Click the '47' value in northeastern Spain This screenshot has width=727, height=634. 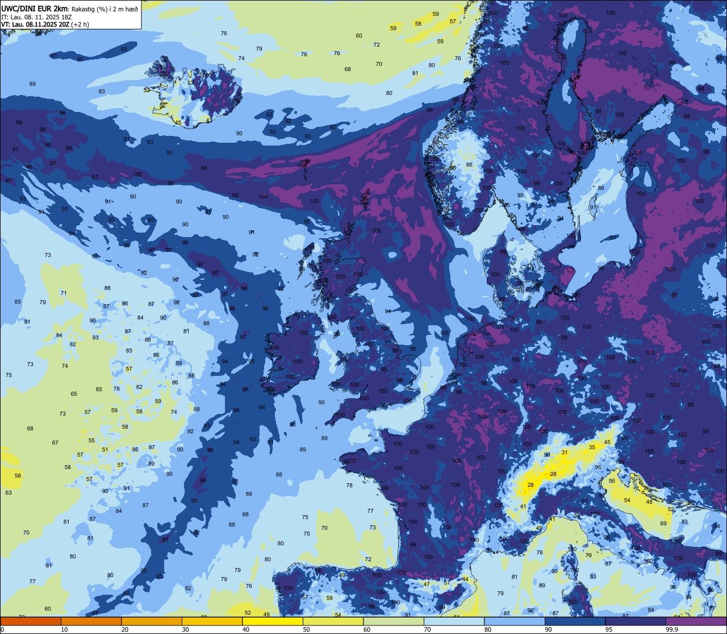tap(427, 585)
